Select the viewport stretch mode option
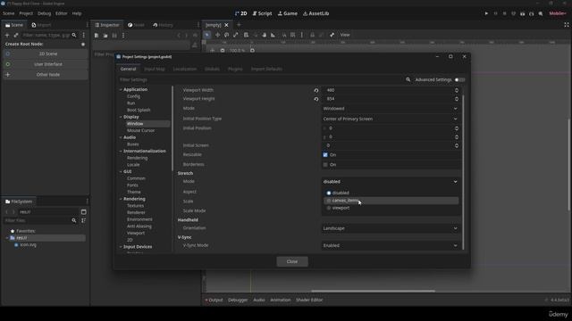The width and height of the screenshot is (572, 321). click(x=391, y=208)
